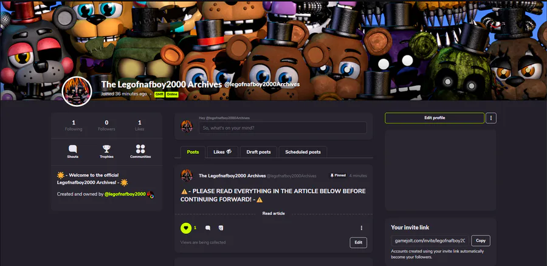Open the Shouts section icon

pos(72,149)
